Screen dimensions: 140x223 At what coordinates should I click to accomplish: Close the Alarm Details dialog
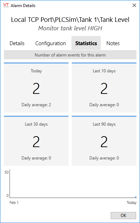(x=134, y=5)
